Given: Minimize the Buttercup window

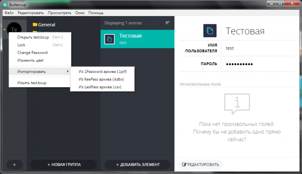Looking at the screenshot, I should (271, 3).
